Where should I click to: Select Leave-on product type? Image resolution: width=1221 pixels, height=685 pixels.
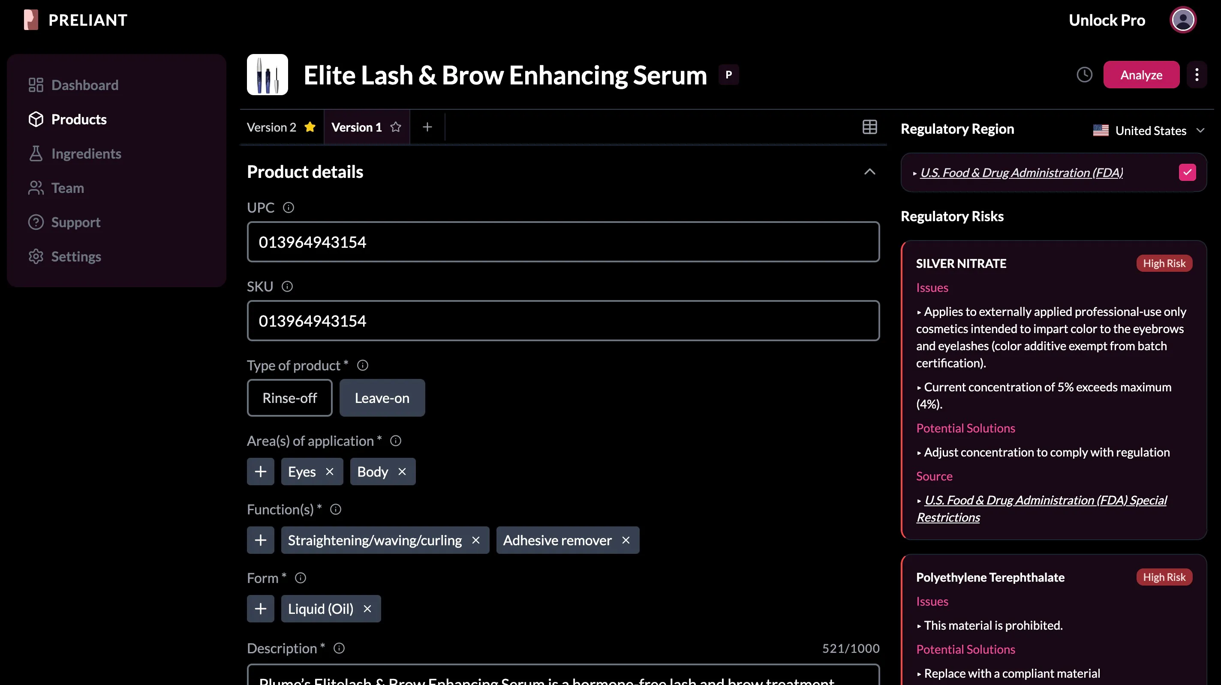click(382, 398)
